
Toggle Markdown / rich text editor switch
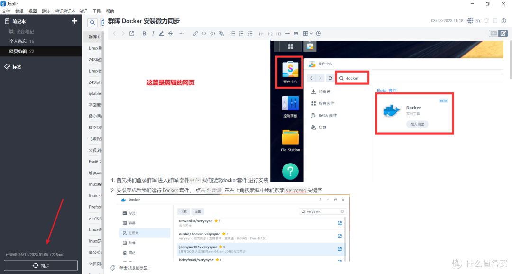[498, 33]
